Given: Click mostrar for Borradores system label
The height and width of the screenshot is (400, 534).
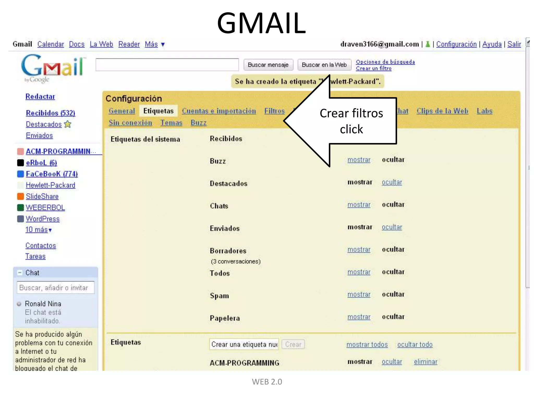Looking at the screenshot, I should [x=359, y=249].
